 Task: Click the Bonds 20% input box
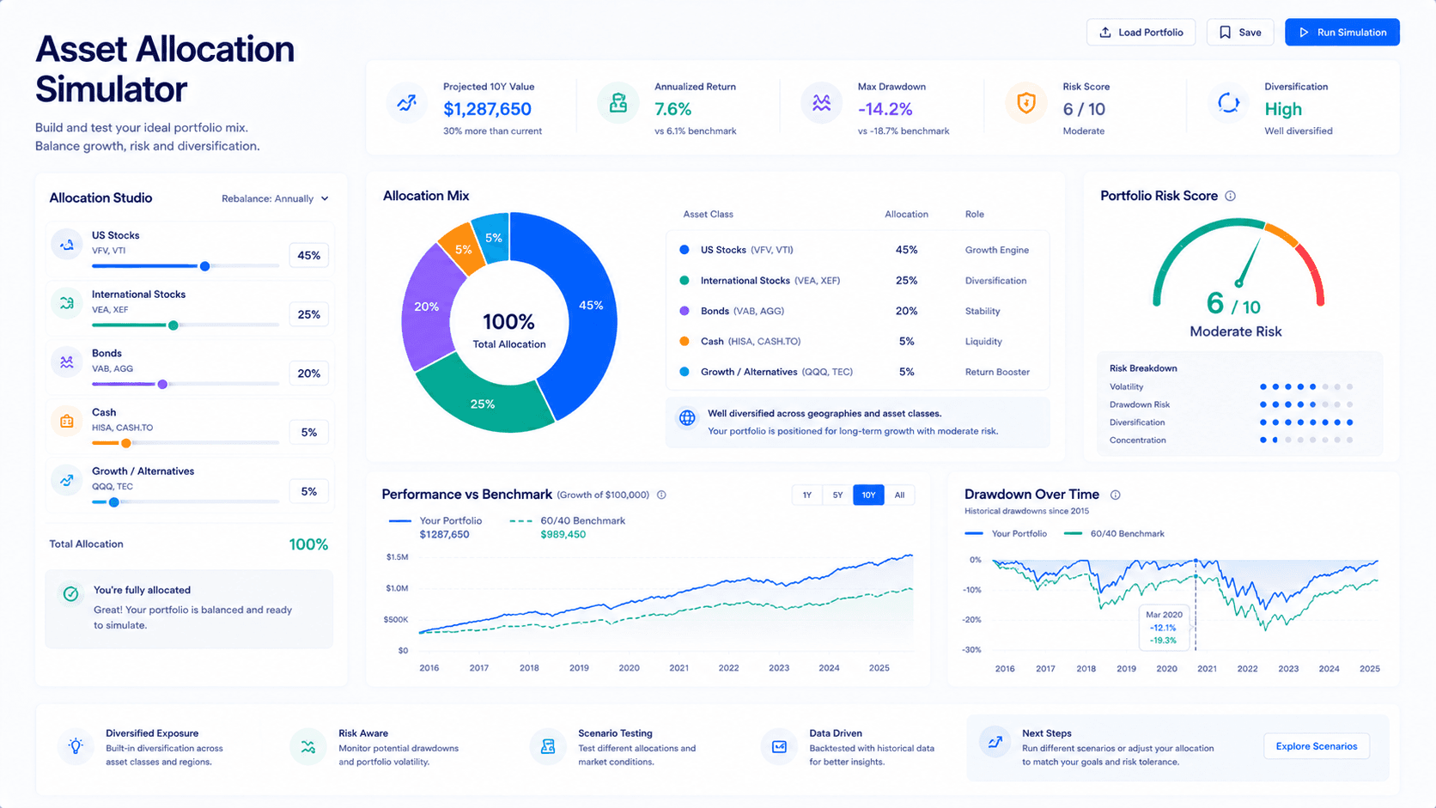(x=309, y=374)
